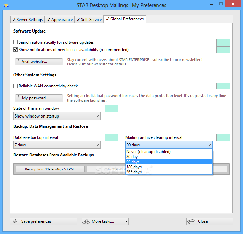243x234 pixels.
Task: Choose Never (cleanup disabled) option
Action: 169,152
